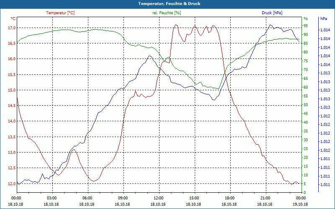Select the '15:00' time axis label

pos(194,198)
